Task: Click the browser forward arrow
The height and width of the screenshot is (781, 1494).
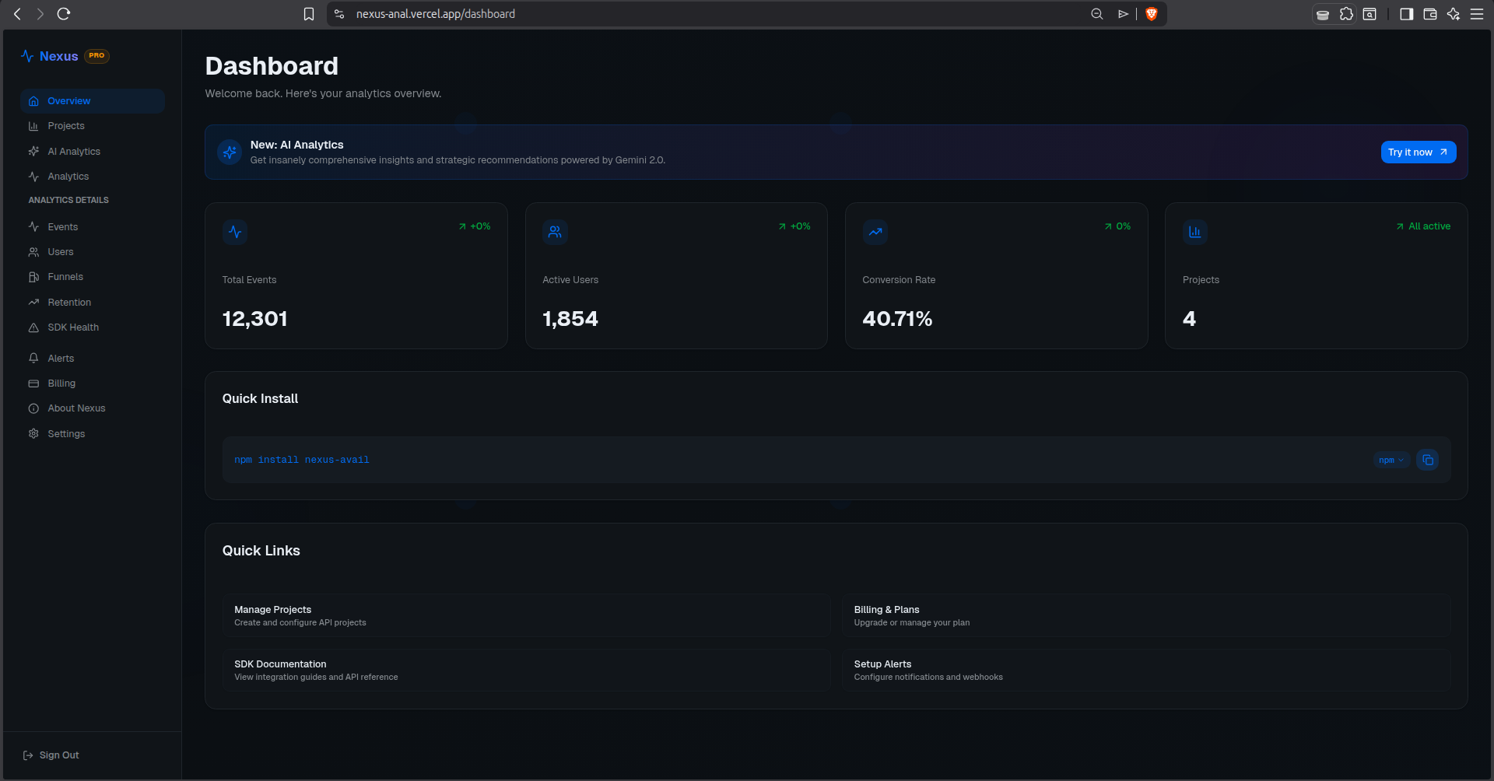Action: (x=40, y=14)
